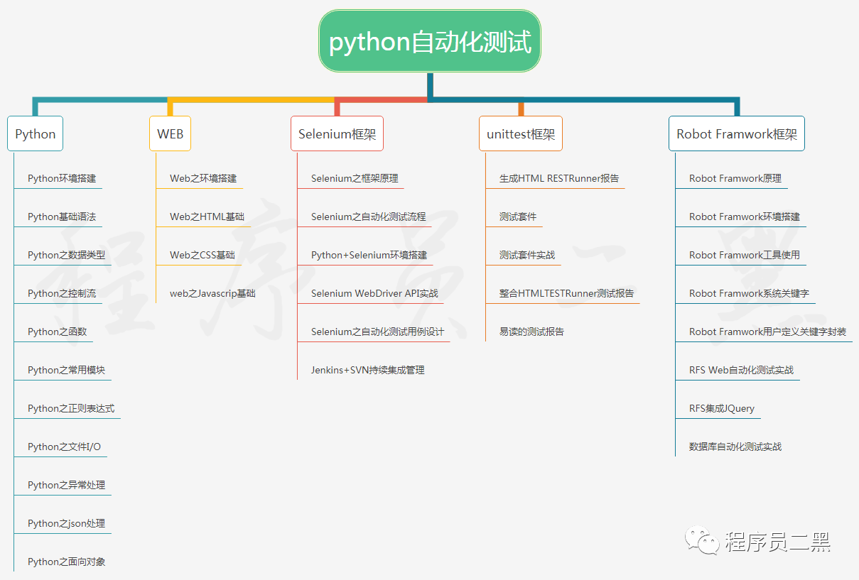Click the Python环境搭建 topic
This screenshot has height=580, width=859.
tap(62, 178)
